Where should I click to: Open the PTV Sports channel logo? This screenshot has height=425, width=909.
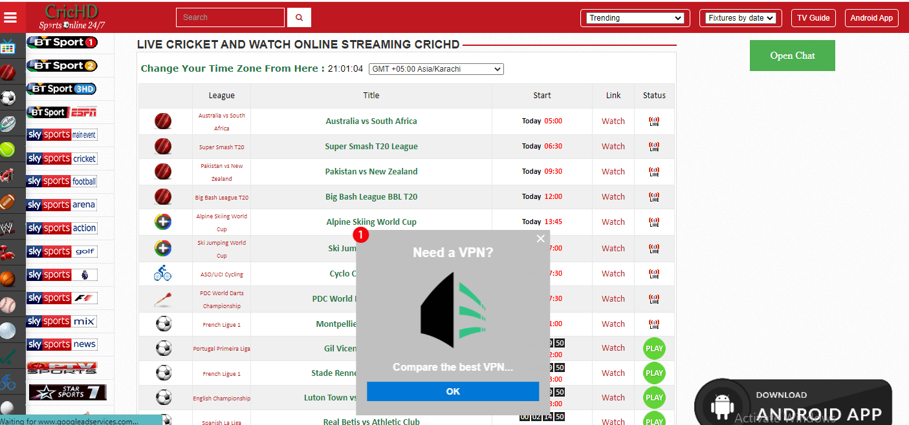[x=62, y=368]
